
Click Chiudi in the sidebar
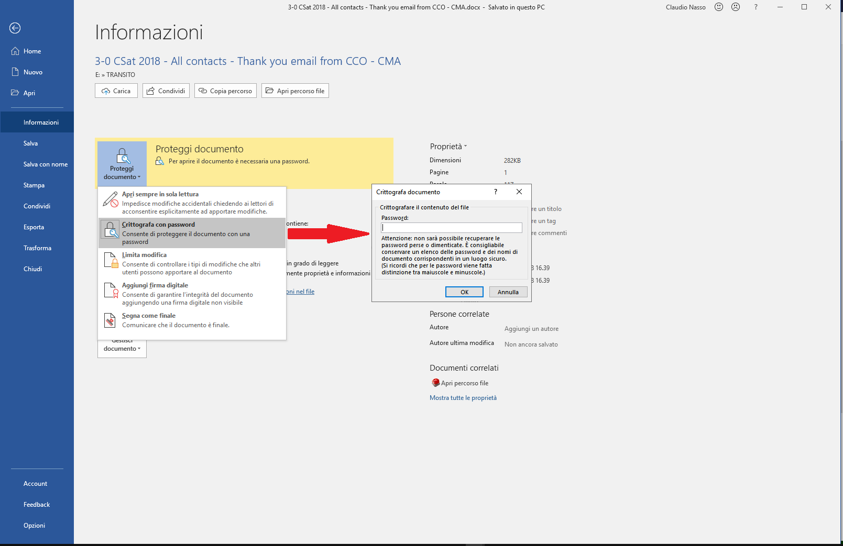point(37,269)
